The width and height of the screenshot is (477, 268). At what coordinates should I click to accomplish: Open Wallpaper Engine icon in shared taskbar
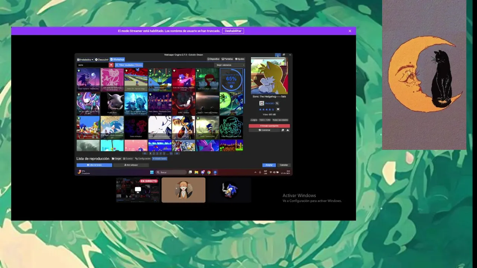[x=215, y=172]
